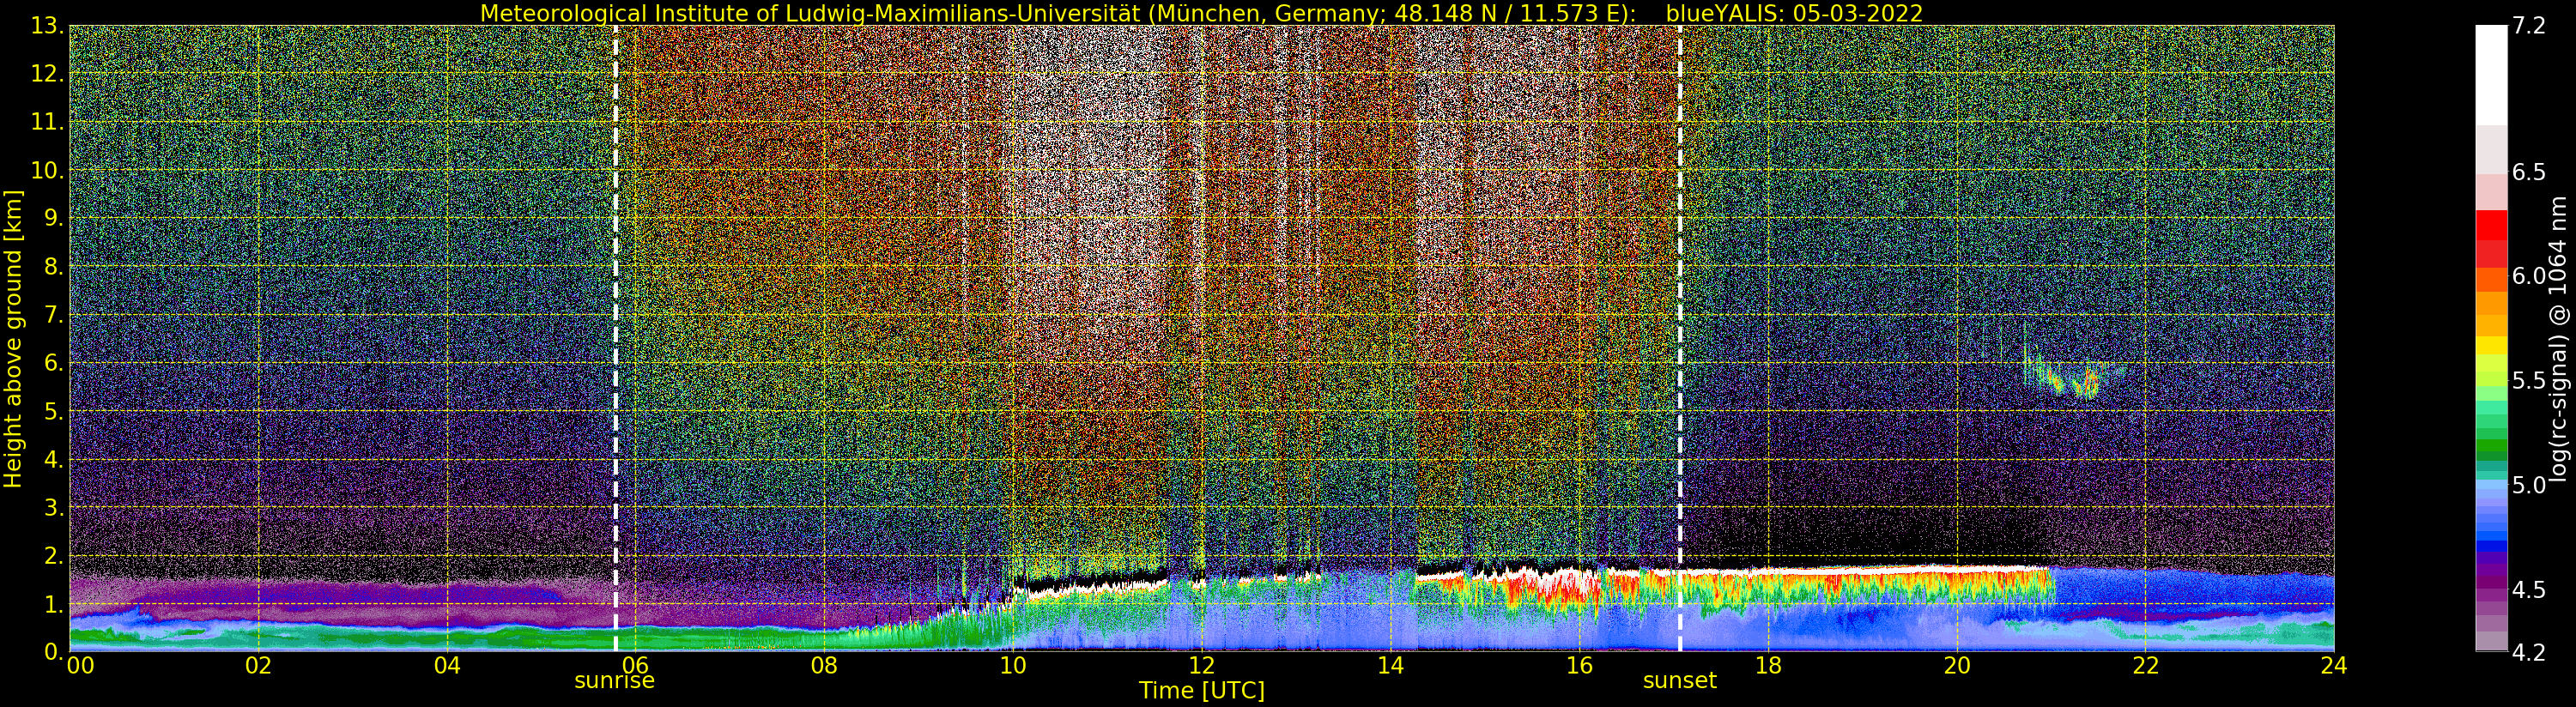Click the time-axis tick label "02"
The height and width of the screenshot is (707, 2576).
(259, 666)
